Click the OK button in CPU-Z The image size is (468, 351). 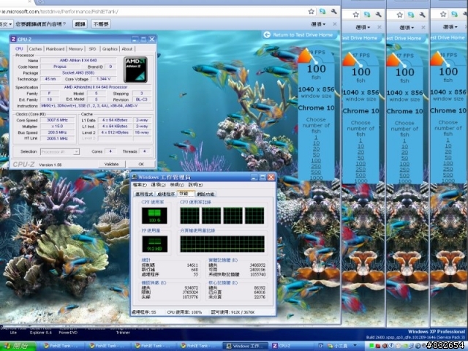coord(141,164)
